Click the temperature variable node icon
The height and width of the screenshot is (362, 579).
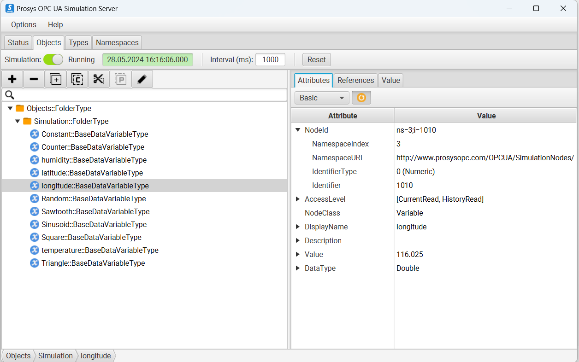coord(35,250)
